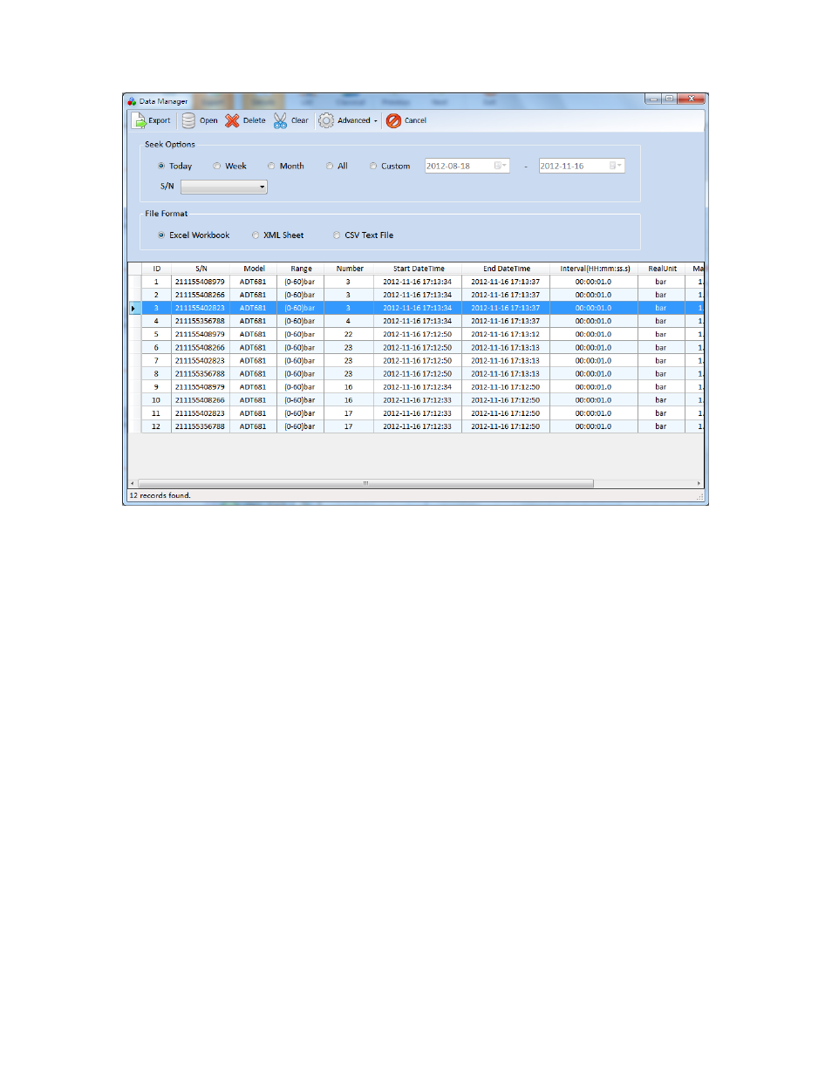Click the ID column header
Image resolution: width=832 pixels, height=1077 pixels.
[x=157, y=269]
